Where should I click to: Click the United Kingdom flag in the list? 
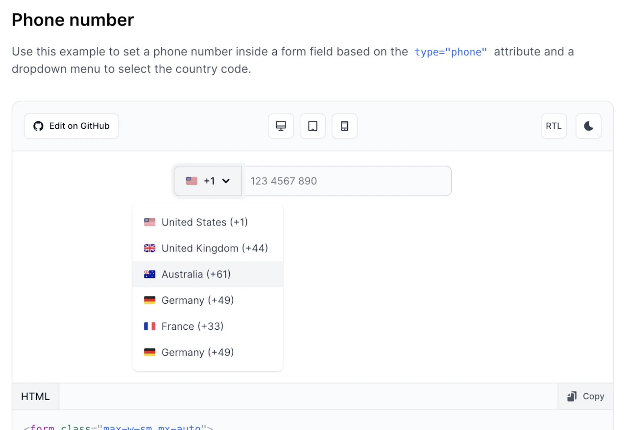tap(149, 248)
